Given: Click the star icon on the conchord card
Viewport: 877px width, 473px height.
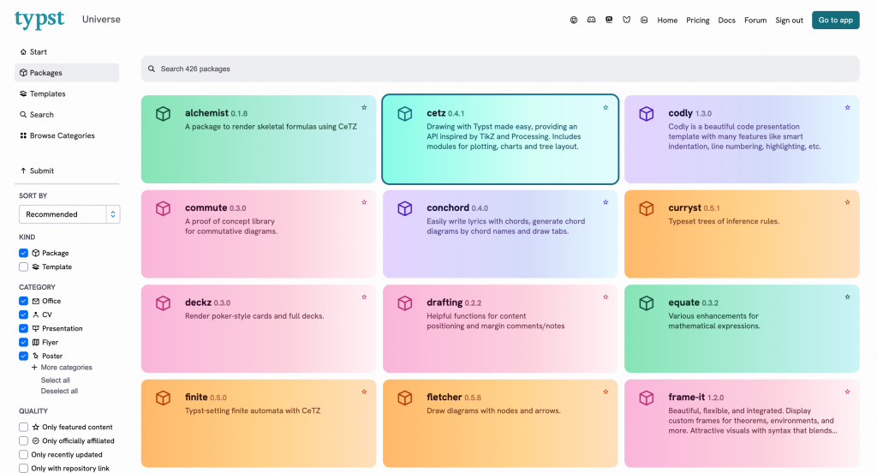Looking at the screenshot, I should [606, 202].
